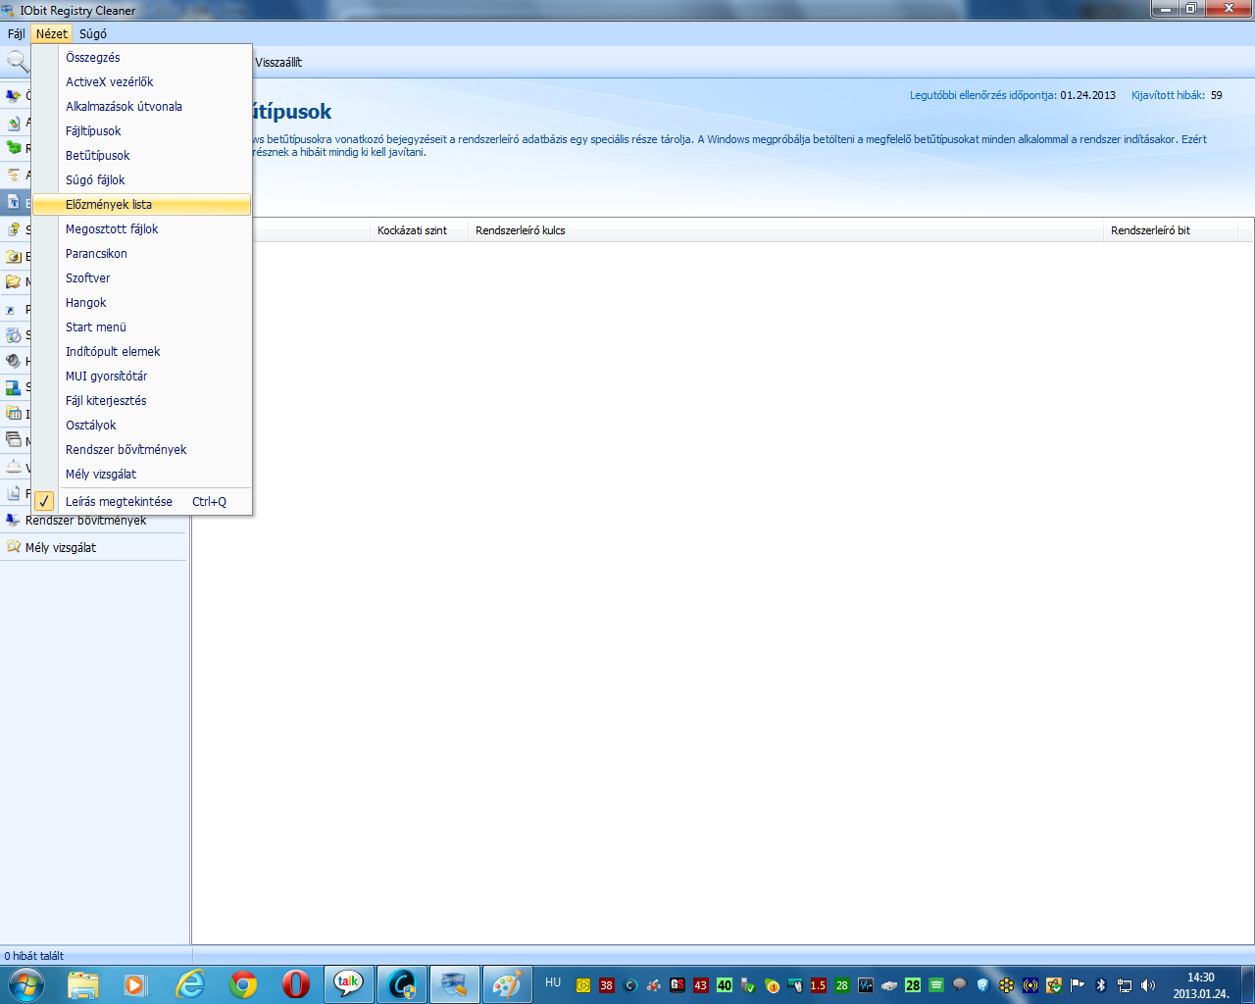Choose Osztályok menu entry

tap(142, 426)
